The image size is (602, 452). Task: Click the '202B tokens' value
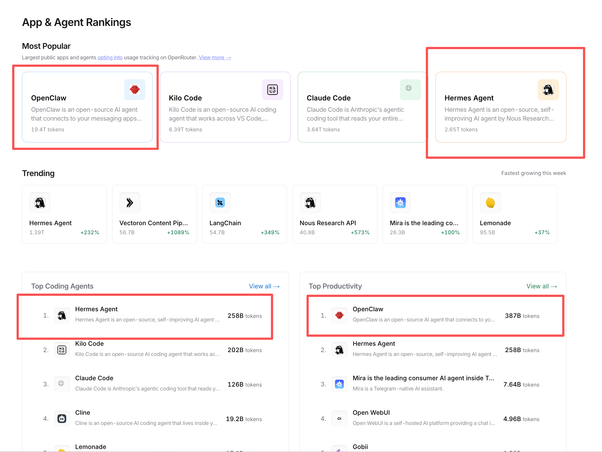244,350
